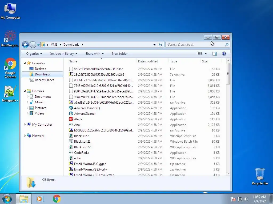Select the AdwereCleaner (1) application icon
This screenshot has width=273, height=204.
tap(71, 108)
